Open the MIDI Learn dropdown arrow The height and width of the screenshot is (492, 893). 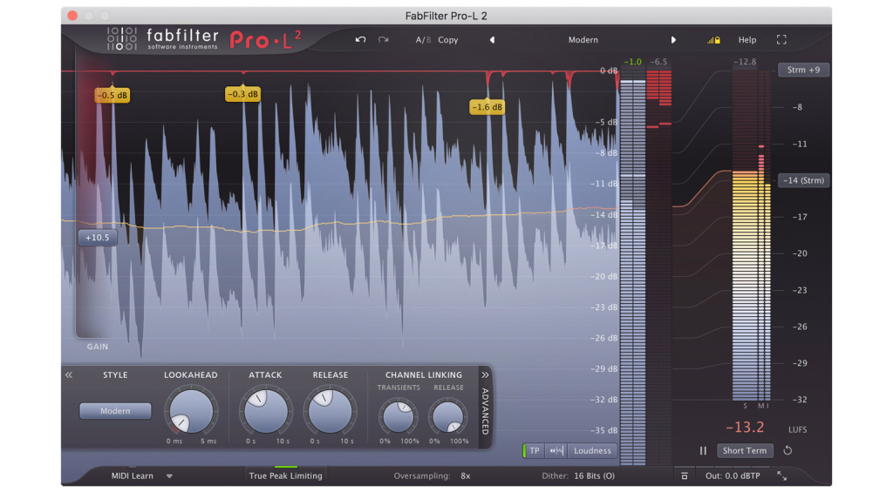(x=169, y=476)
